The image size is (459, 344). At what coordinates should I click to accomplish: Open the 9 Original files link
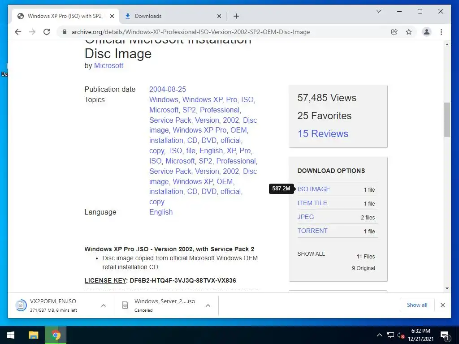coord(363,268)
